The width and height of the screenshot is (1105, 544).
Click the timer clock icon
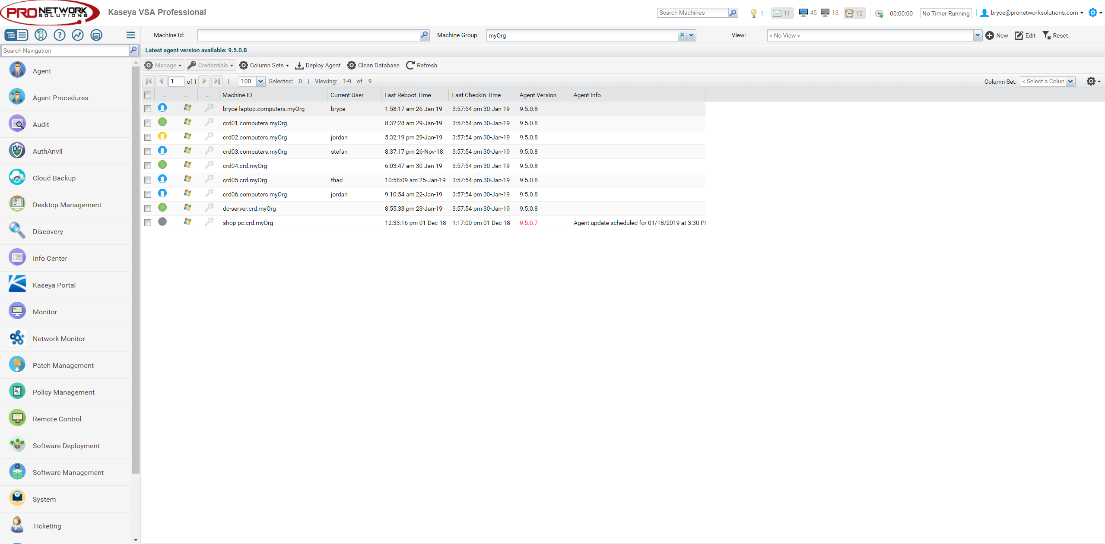pos(879,13)
